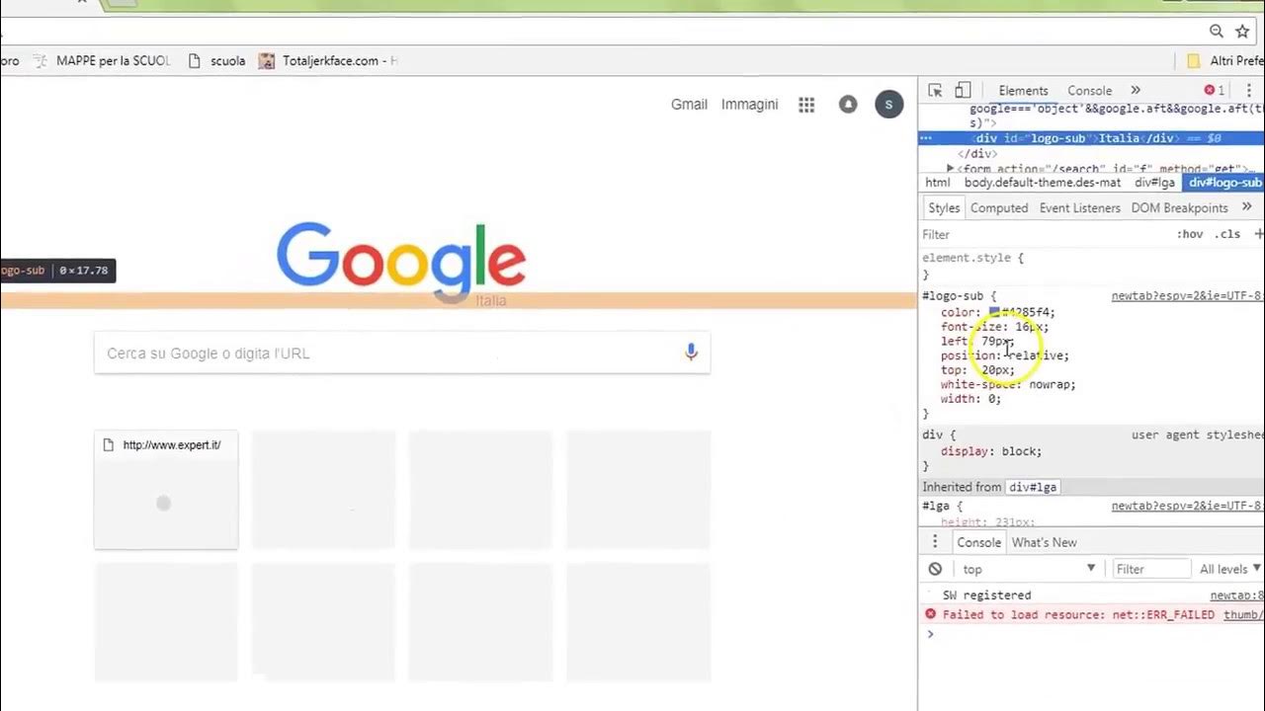Click the red error count badge
This screenshot has width=1265, height=711.
[1214, 90]
